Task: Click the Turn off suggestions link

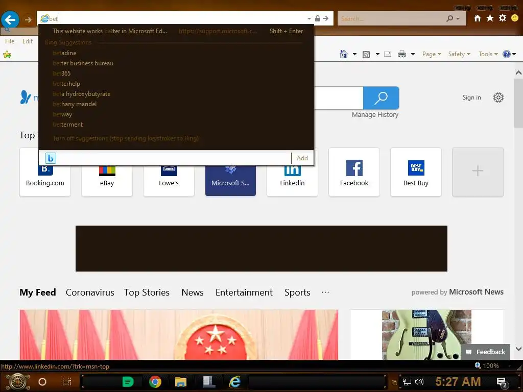Action: pyautogui.click(x=126, y=138)
